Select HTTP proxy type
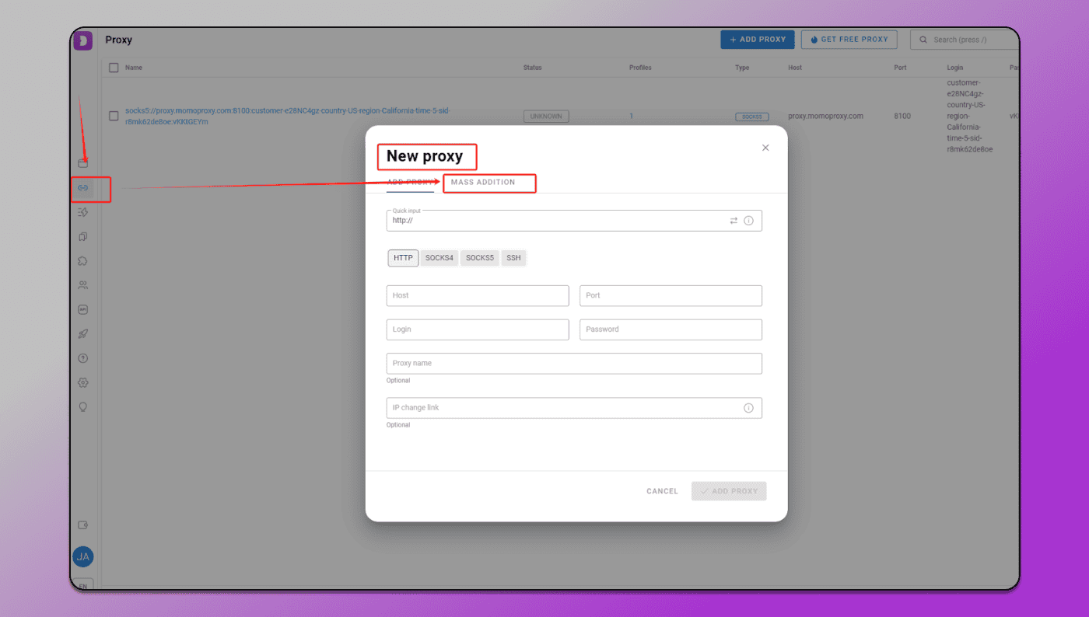 403,258
